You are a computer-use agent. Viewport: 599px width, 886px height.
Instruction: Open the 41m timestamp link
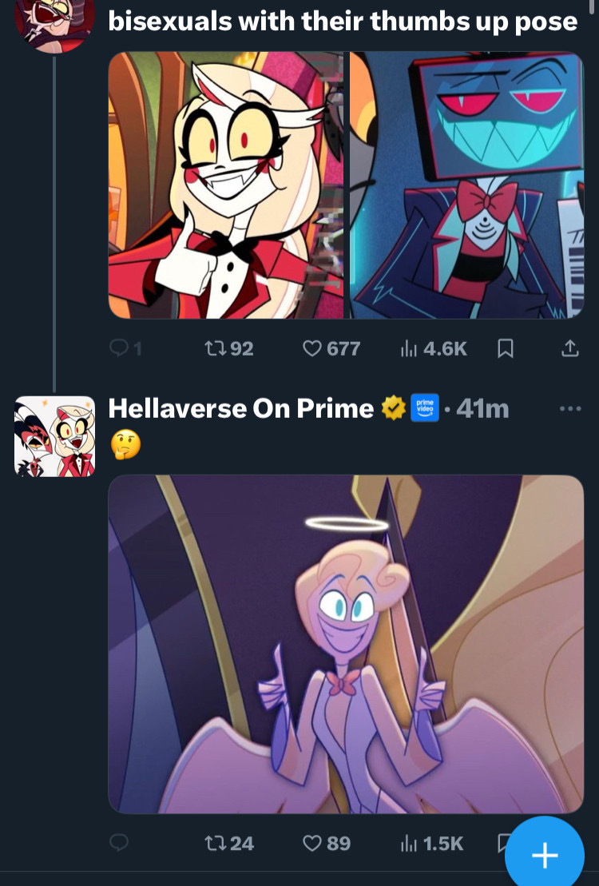click(482, 409)
